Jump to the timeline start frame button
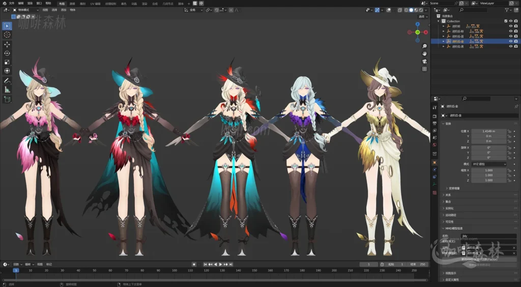The width and height of the screenshot is (521, 287). point(206,264)
